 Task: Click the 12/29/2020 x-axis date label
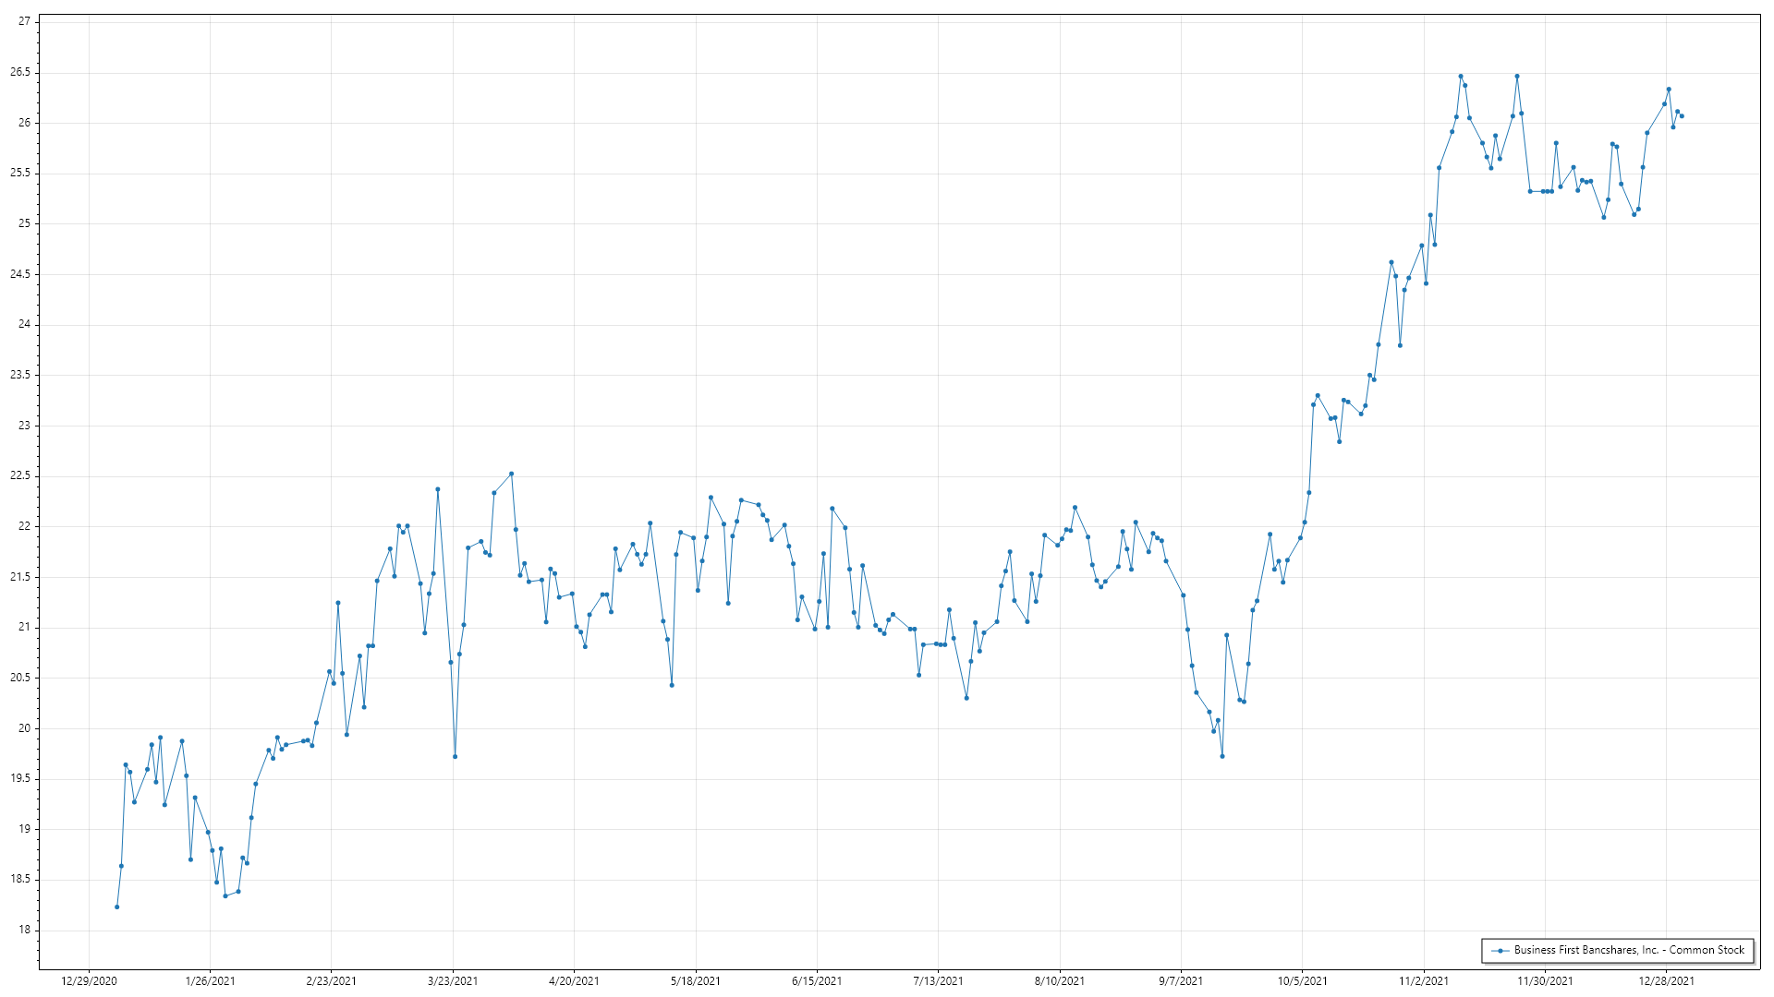89,981
